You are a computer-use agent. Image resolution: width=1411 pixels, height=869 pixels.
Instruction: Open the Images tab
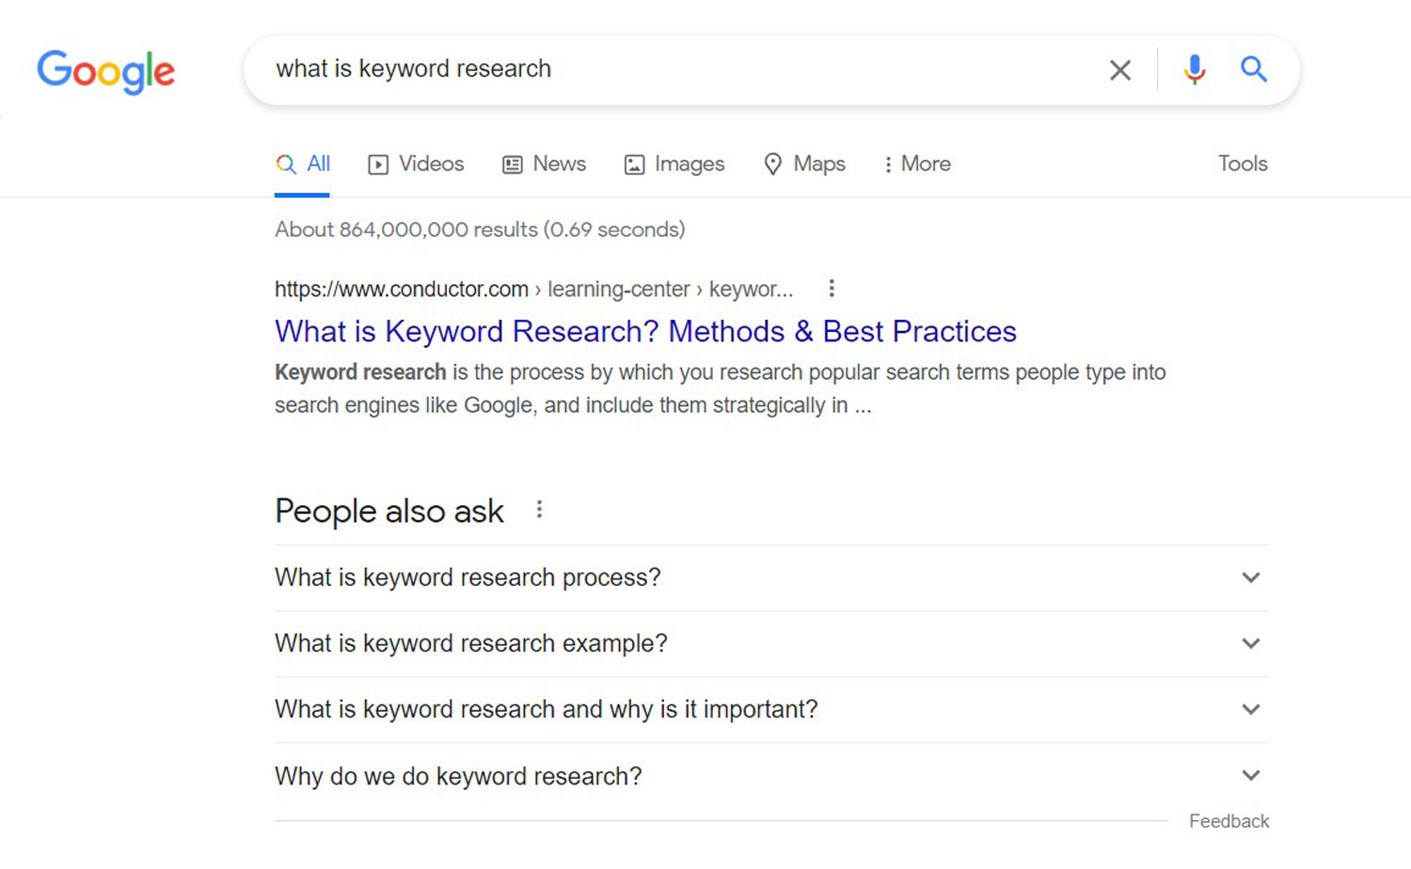674,164
